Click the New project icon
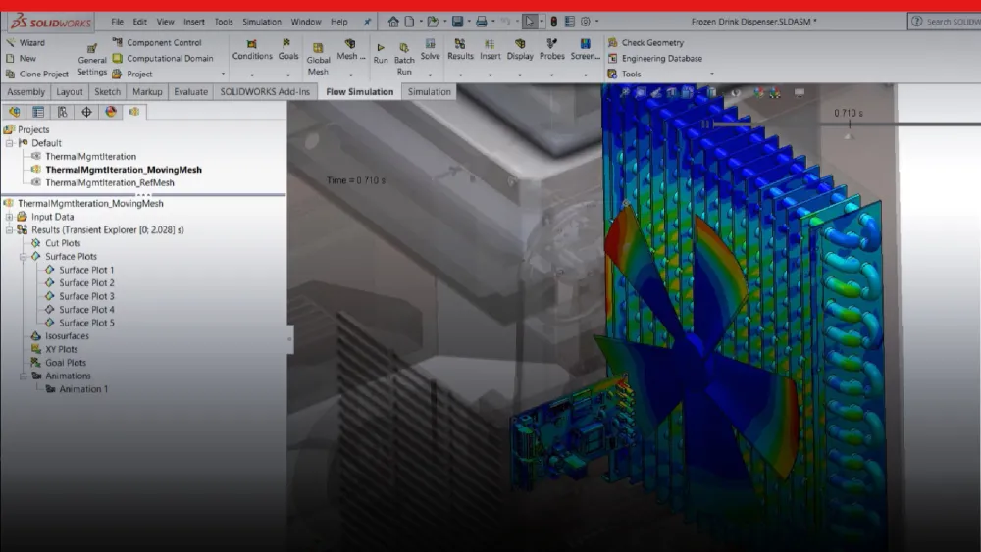Screen dimensions: 981x552 [x=10, y=58]
